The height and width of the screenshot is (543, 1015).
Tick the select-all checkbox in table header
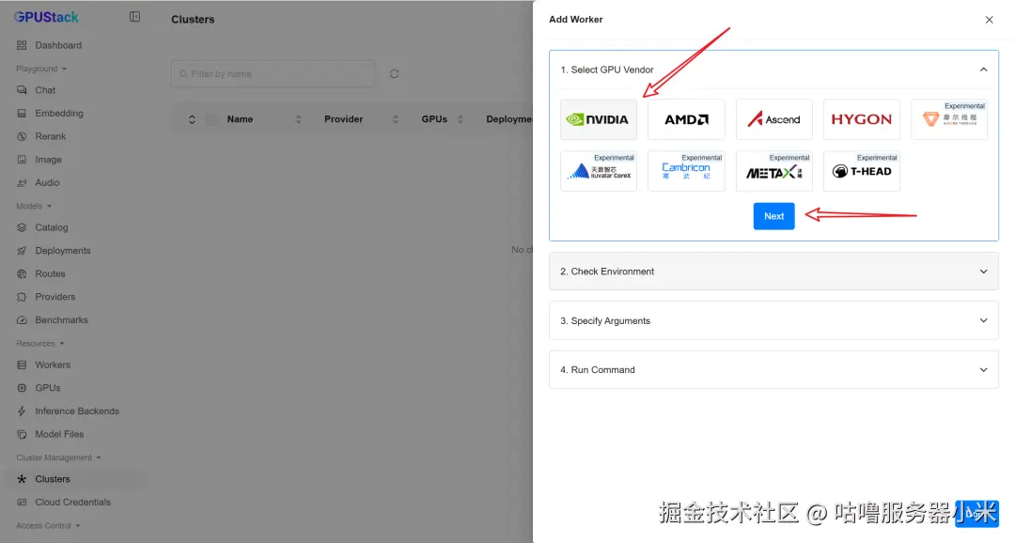[x=211, y=119]
